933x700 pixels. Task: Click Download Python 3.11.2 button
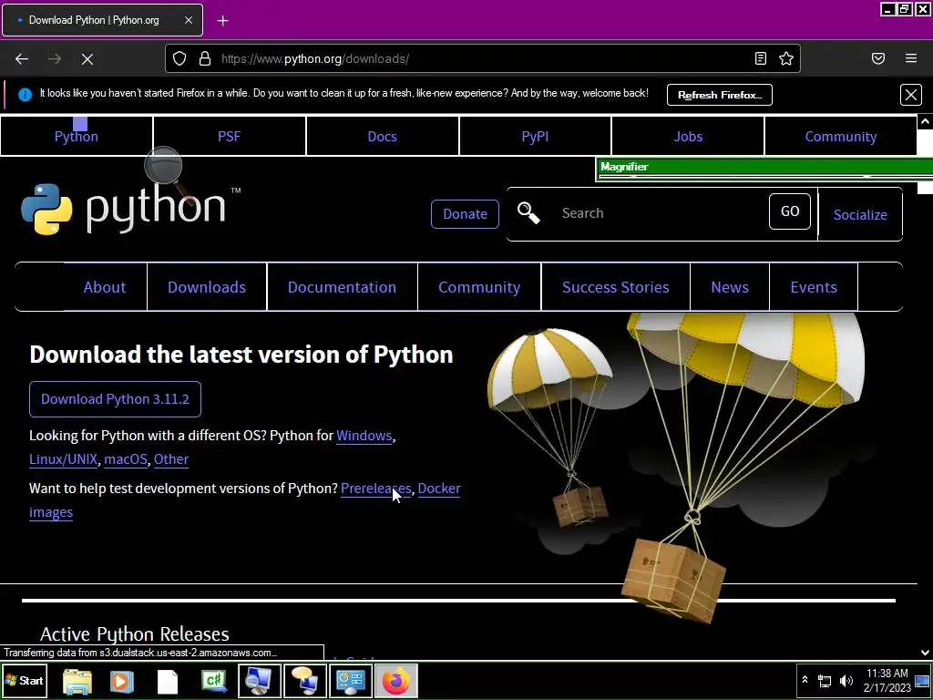(x=115, y=399)
